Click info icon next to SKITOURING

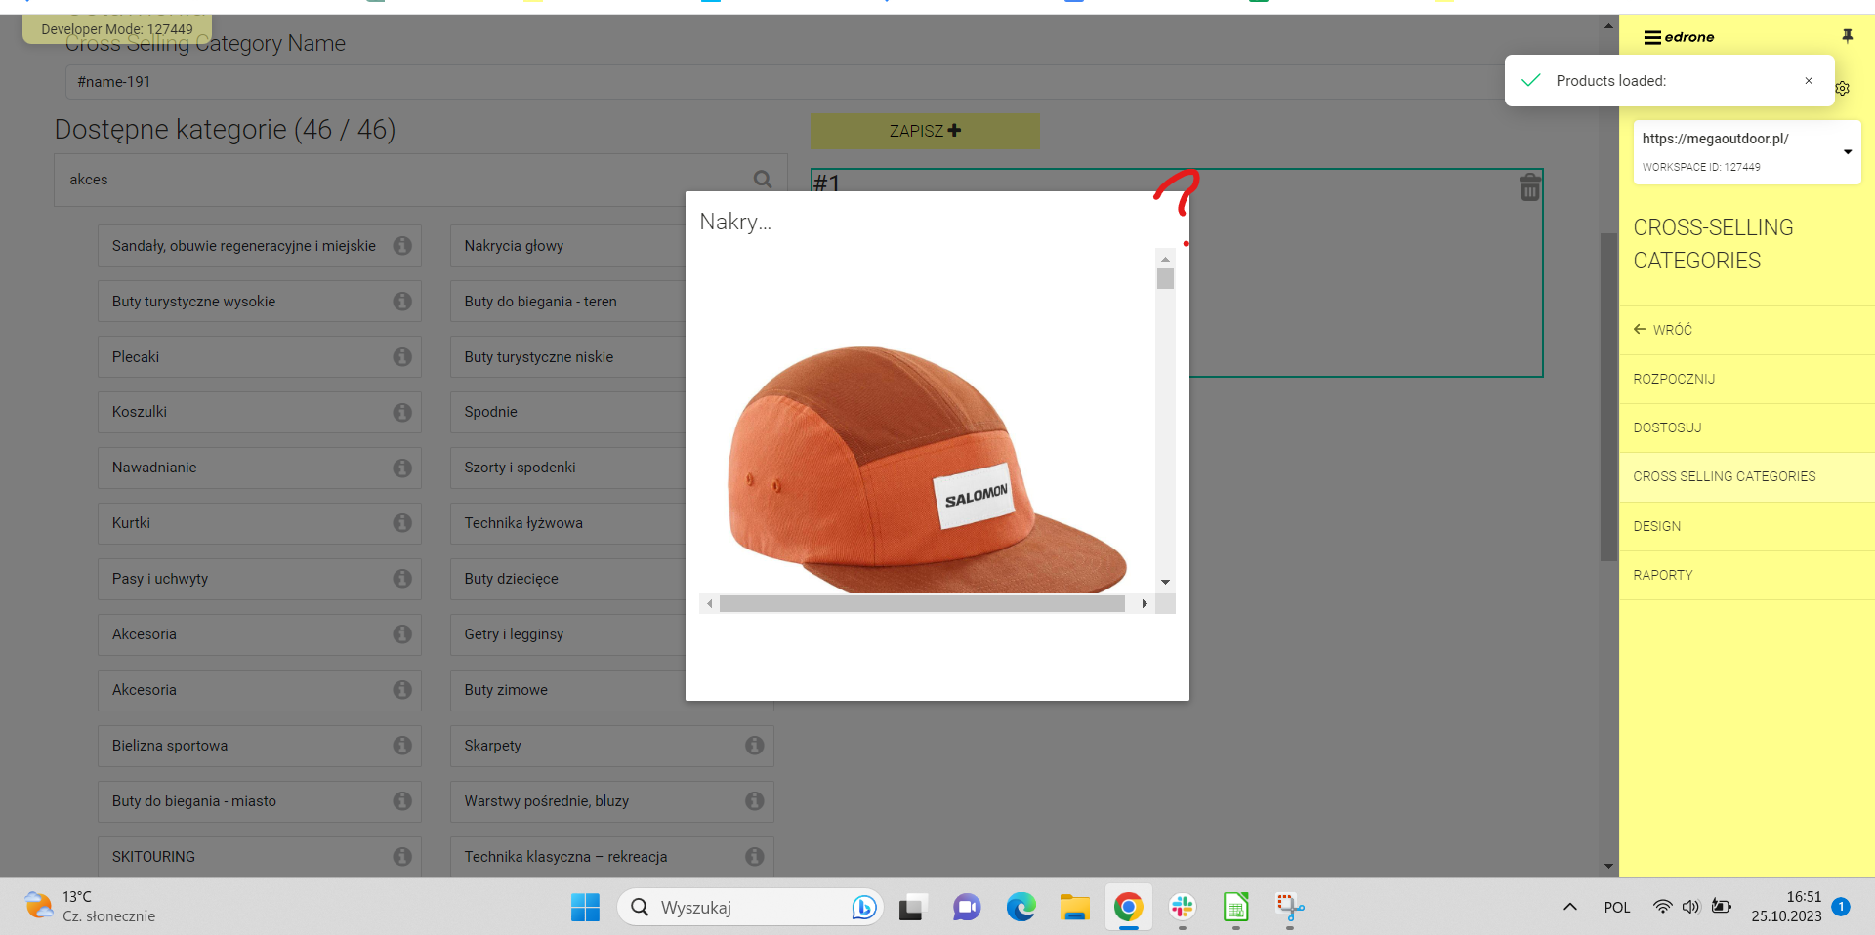(402, 857)
